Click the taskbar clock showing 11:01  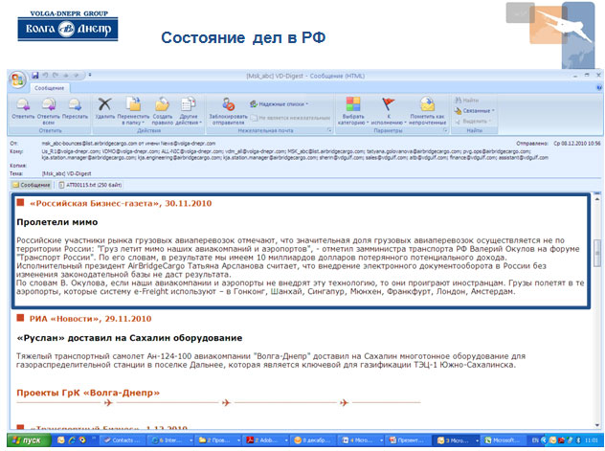click(x=591, y=440)
